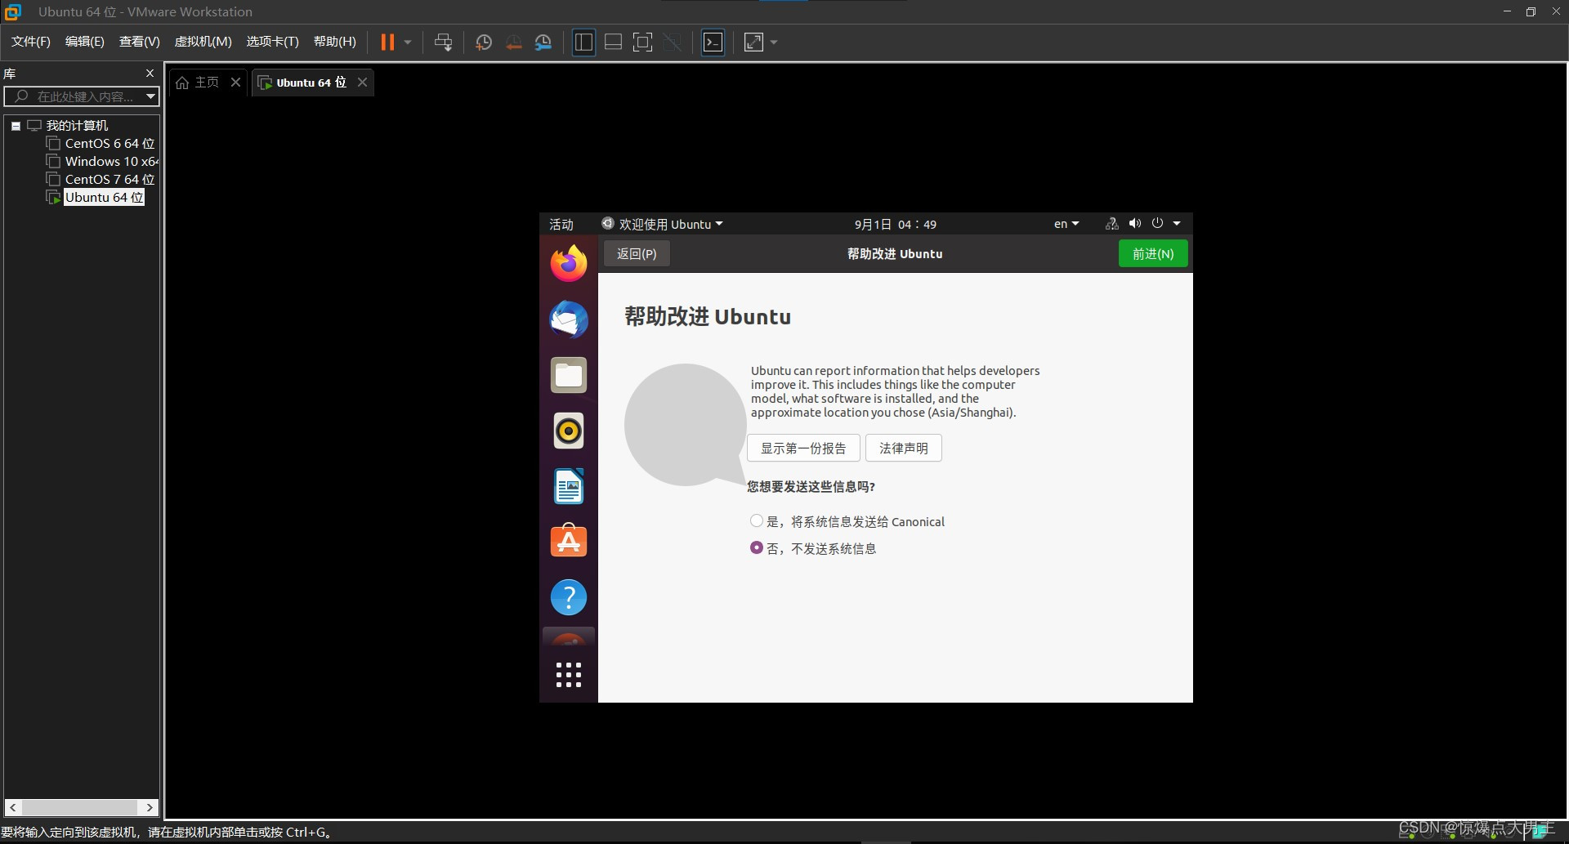Open the 文件(F) menu
Viewport: 1569px width, 844px height.
pos(30,42)
